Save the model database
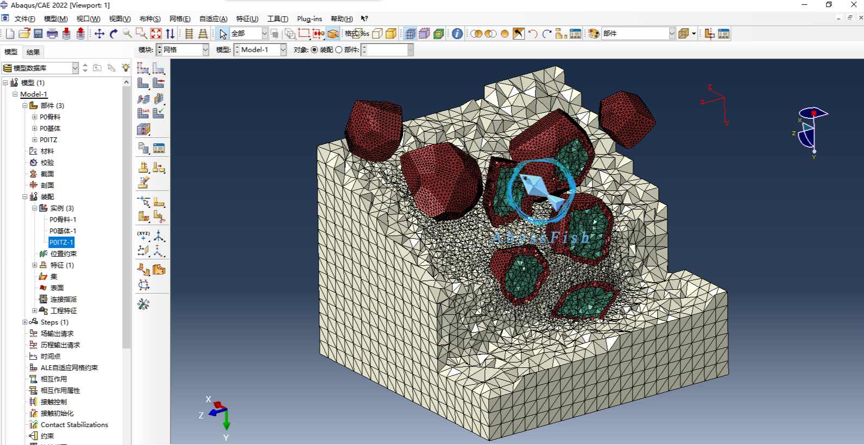Viewport: 864px width, 445px height. point(38,34)
